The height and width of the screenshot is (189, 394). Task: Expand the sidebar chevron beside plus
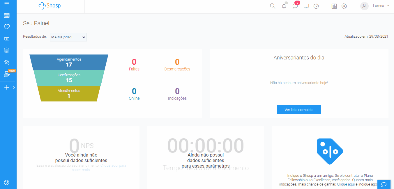click(14, 87)
